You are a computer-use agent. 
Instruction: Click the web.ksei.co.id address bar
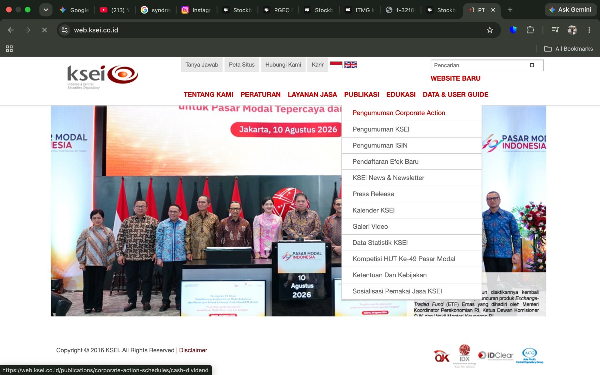click(x=278, y=30)
